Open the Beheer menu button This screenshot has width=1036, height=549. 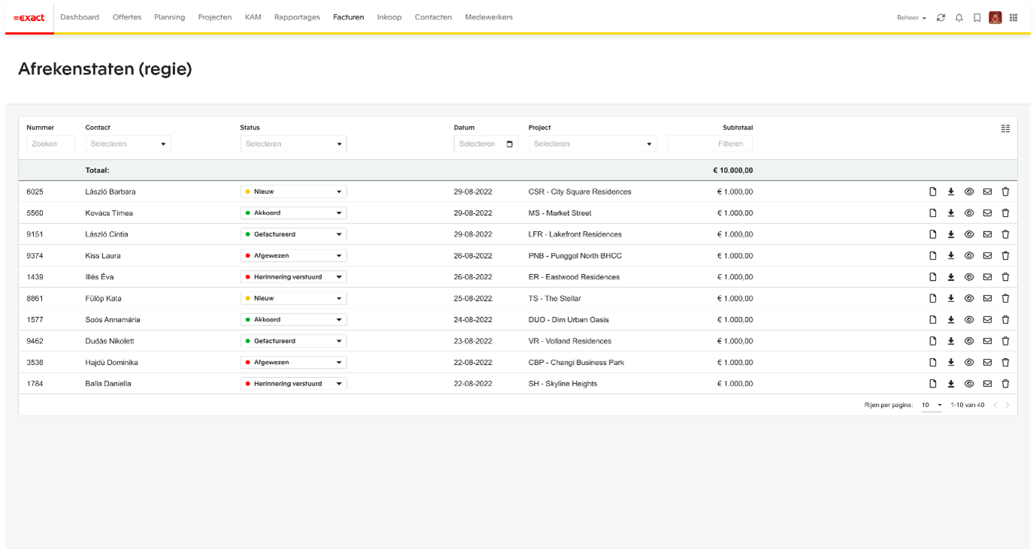point(911,18)
